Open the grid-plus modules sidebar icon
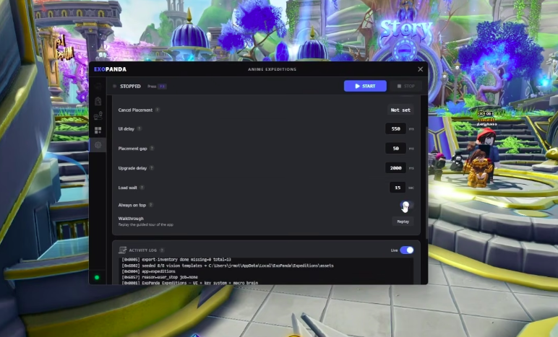The height and width of the screenshot is (337, 558). (98, 131)
